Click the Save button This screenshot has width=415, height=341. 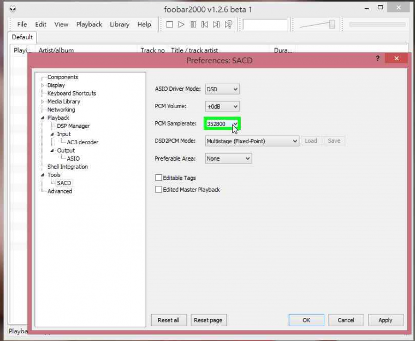(x=334, y=140)
